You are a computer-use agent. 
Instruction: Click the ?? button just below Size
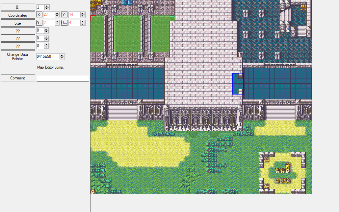[x=18, y=31]
